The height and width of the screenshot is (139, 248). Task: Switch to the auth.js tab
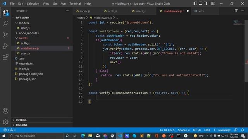click(112, 11)
